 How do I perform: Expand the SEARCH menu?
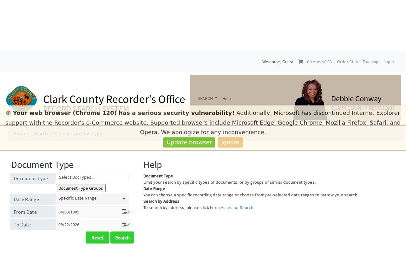(x=207, y=98)
